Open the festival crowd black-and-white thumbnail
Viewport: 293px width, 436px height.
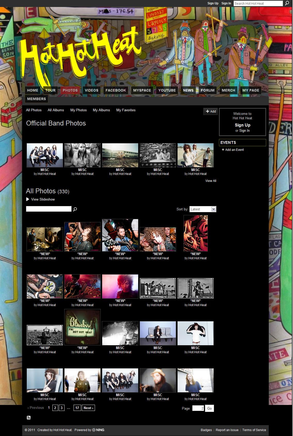(45, 335)
